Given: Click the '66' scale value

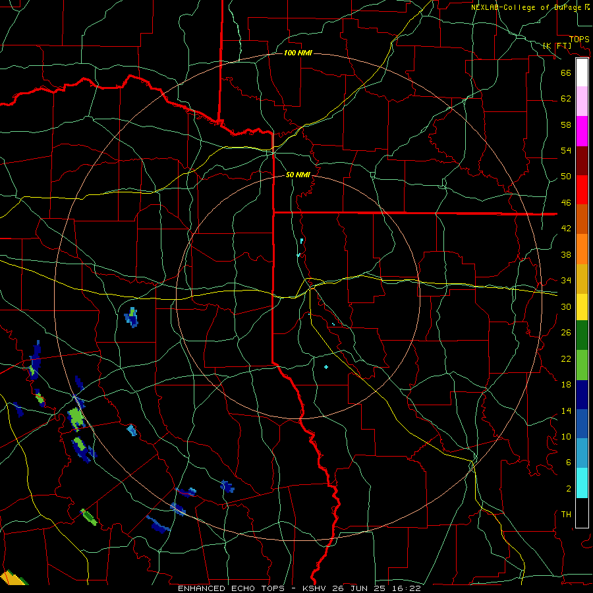Looking at the screenshot, I should (x=566, y=72).
